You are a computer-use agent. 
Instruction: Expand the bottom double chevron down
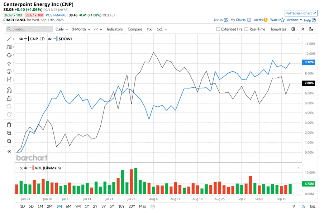294,207
